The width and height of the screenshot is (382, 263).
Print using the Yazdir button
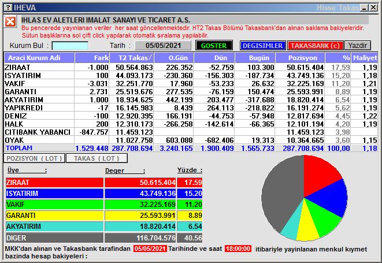point(358,46)
